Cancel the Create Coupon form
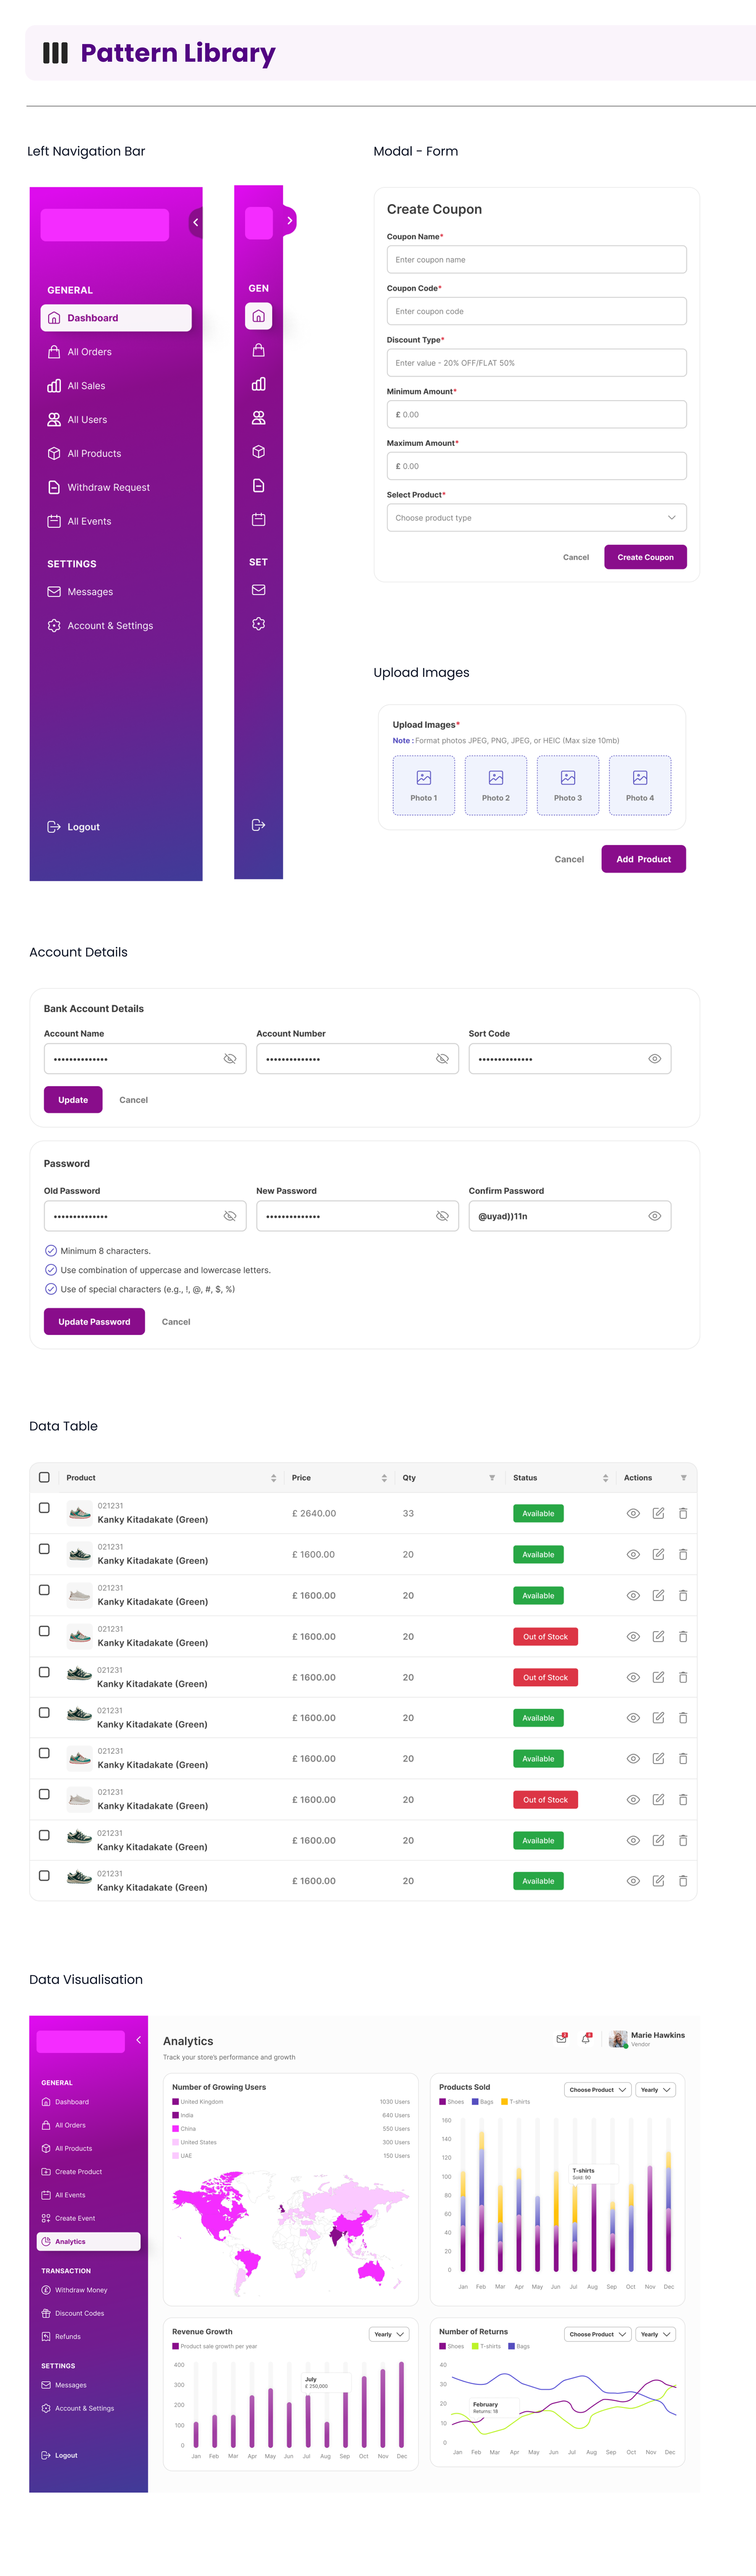Viewport: 756px width, 2576px height. [576, 557]
